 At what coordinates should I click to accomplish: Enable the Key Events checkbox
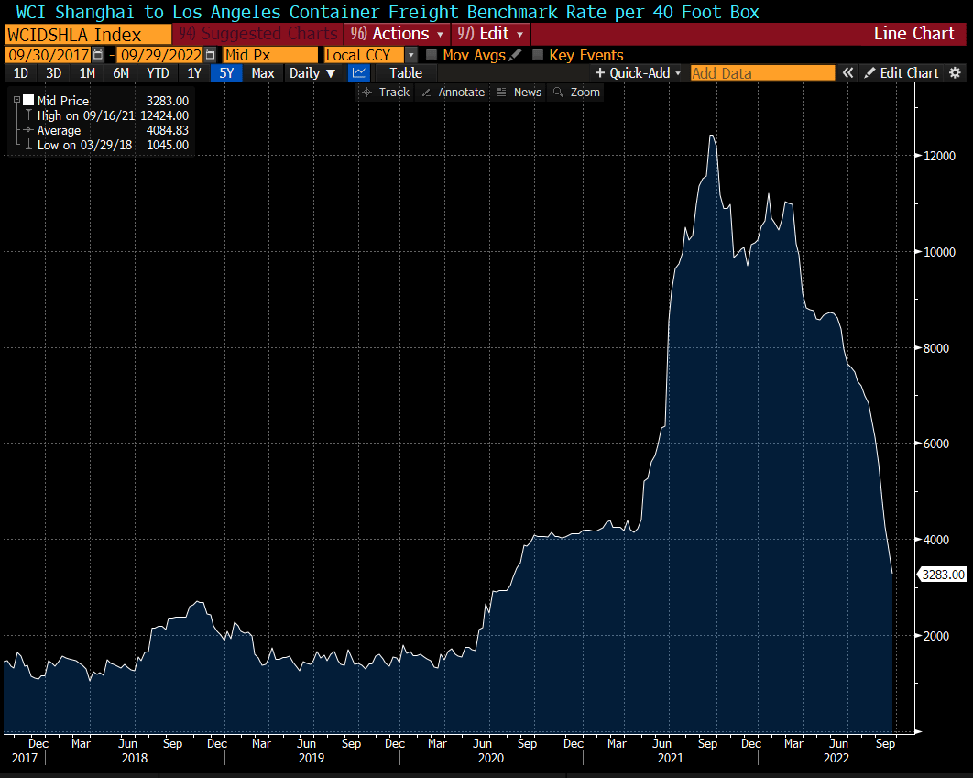(537, 55)
